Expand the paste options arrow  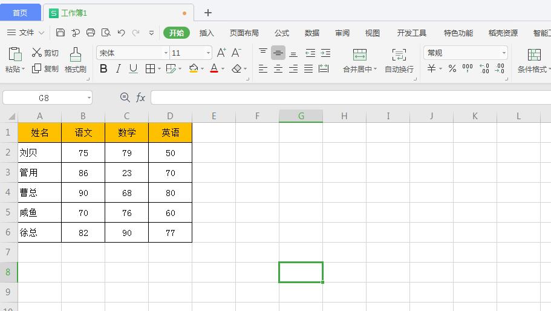pos(23,69)
